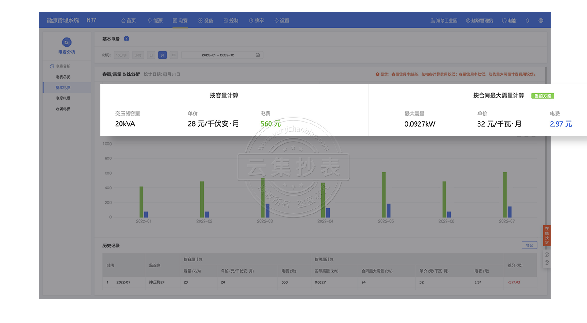Click the 电费分析 round sidebar icon

[x=67, y=42]
